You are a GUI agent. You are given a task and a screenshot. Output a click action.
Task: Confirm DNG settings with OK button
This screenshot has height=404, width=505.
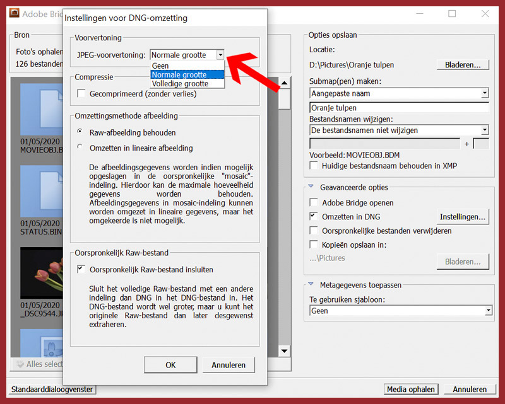point(170,365)
